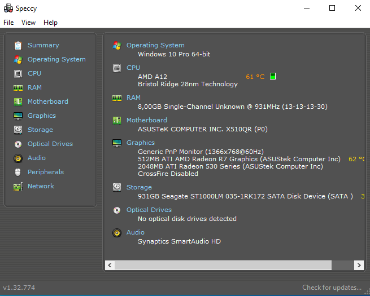This screenshot has height=296, width=370.
Task: Click the Graphics monitor icon in sidebar
Action: click(x=18, y=116)
